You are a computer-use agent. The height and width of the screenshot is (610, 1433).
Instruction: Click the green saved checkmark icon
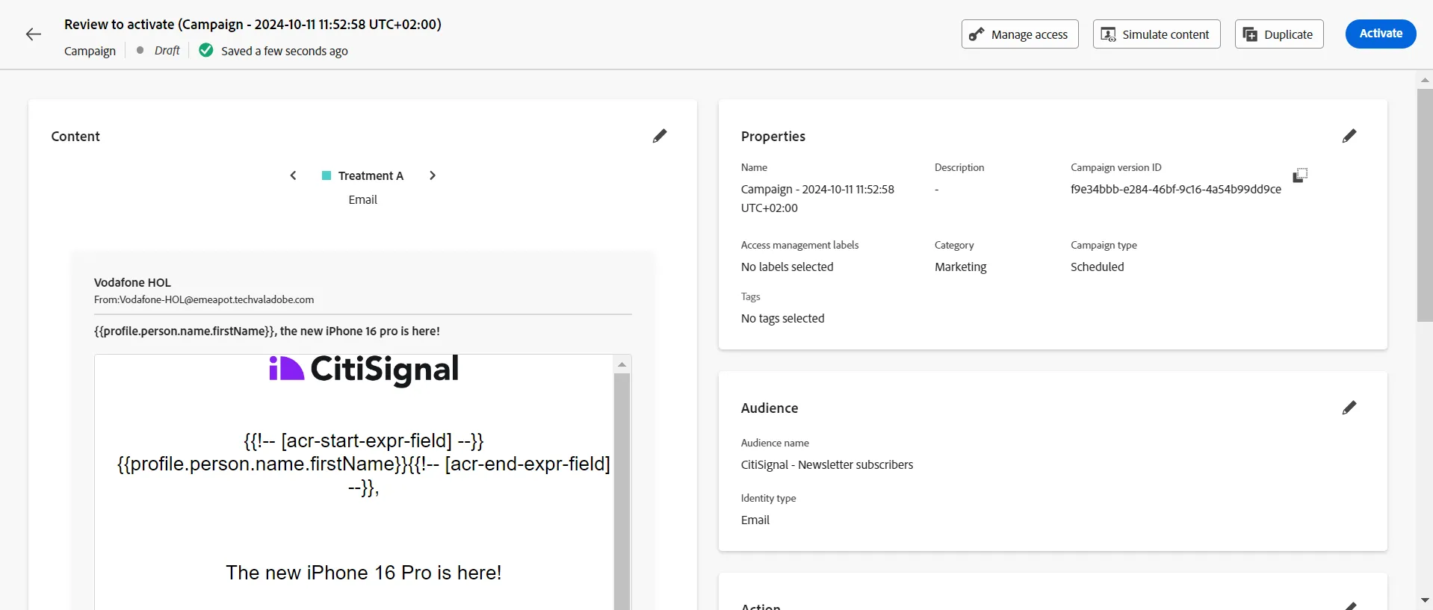point(206,50)
